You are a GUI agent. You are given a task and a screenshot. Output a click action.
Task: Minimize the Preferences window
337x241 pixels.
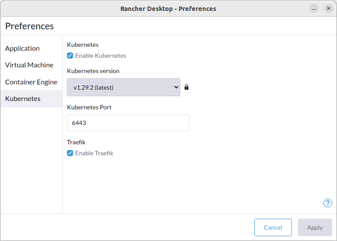click(x=313, y=9)
